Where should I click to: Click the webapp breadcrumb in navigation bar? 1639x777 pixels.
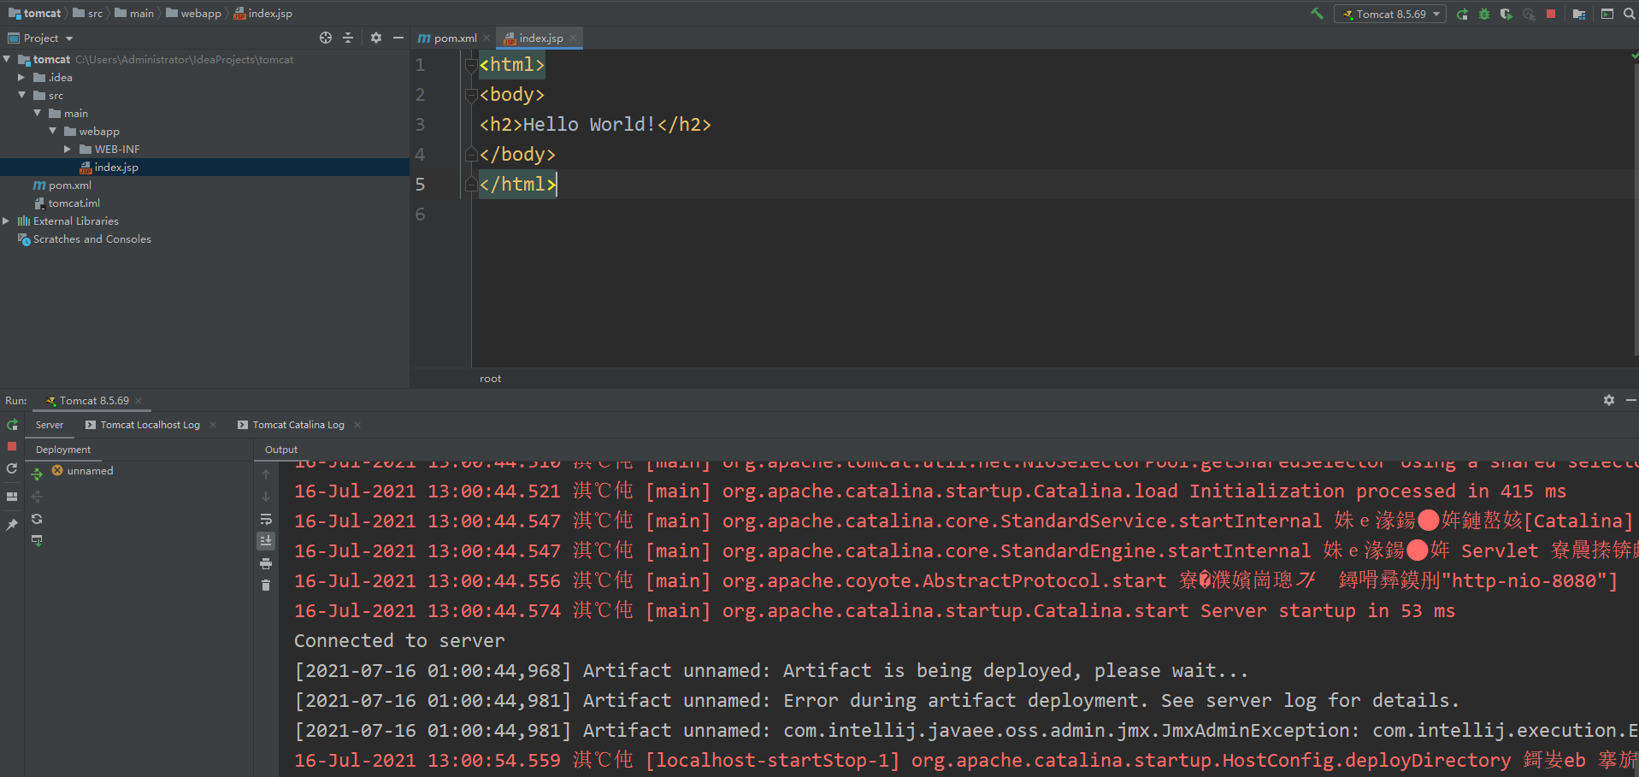193,13
